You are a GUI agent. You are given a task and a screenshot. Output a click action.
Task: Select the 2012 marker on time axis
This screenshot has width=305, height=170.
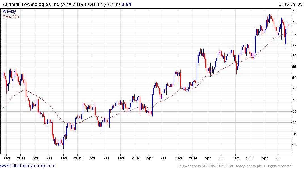click(x=78, y=158)
